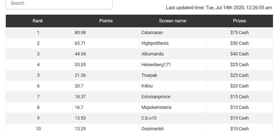This screenshot has width=276, height=132.
Task: Click the Prizes column header
Action: (239, 21)
